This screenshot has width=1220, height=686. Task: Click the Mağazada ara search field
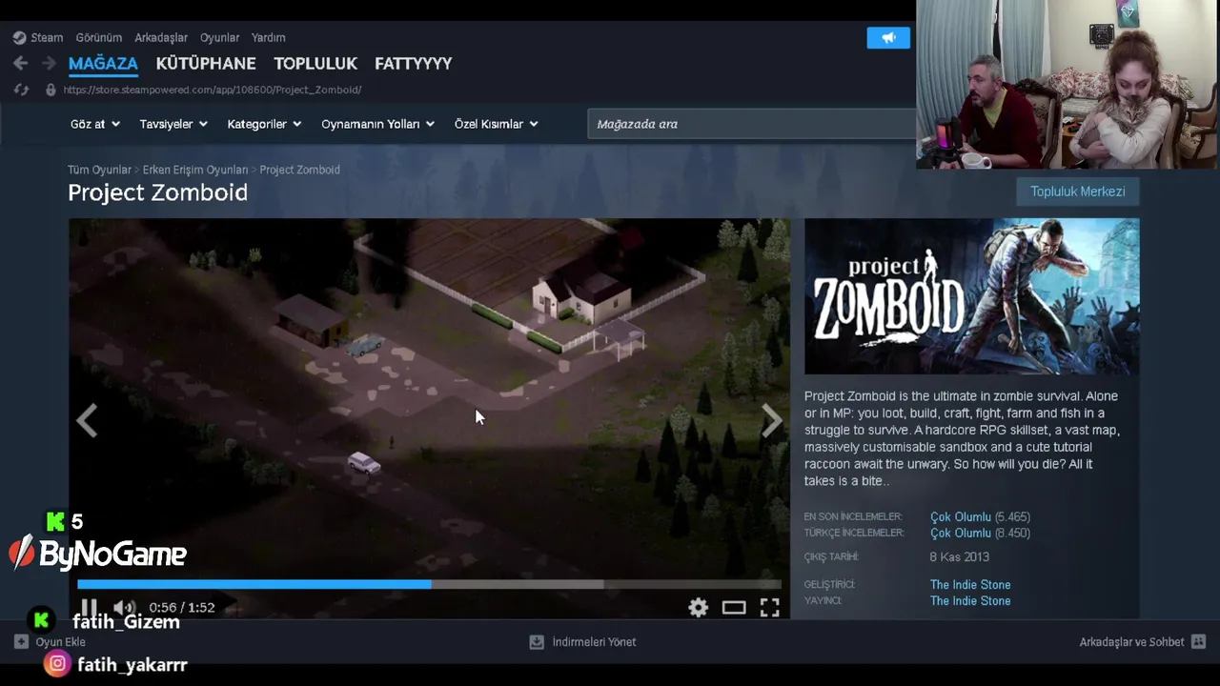[x=751, y=124]
